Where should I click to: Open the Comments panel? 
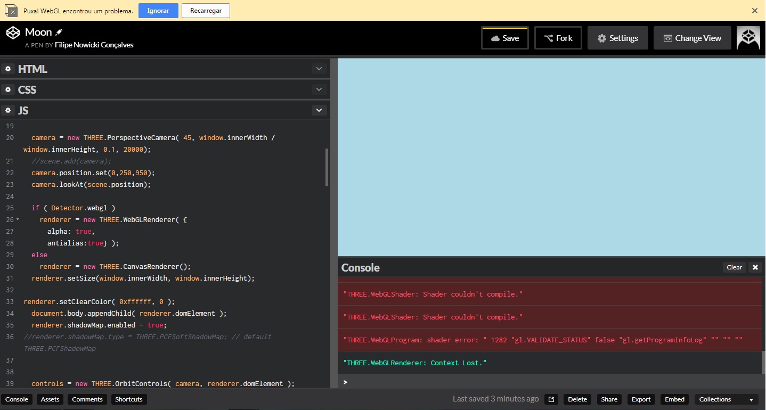coord(87,399)
